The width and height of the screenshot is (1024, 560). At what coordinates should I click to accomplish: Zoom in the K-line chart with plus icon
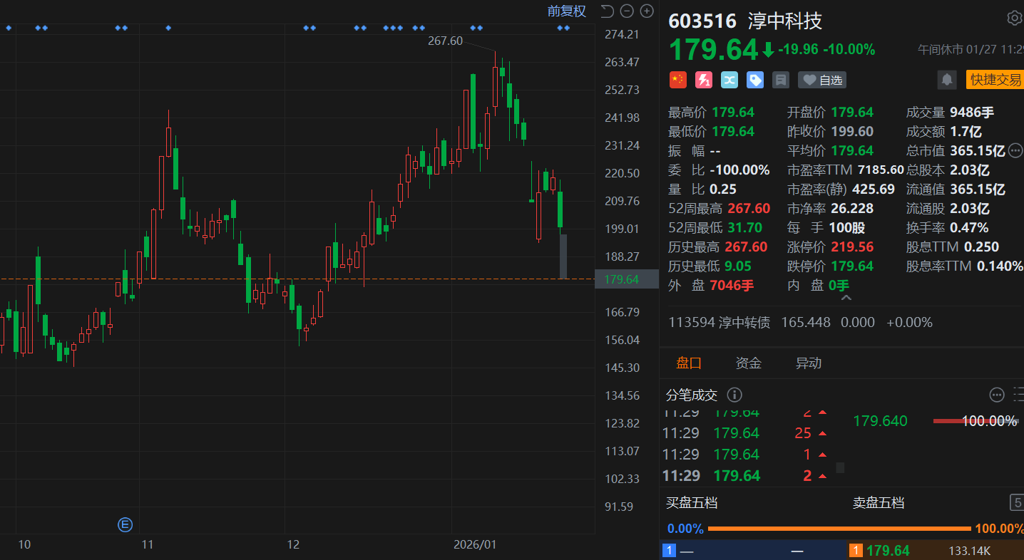[x=647, y=11]
